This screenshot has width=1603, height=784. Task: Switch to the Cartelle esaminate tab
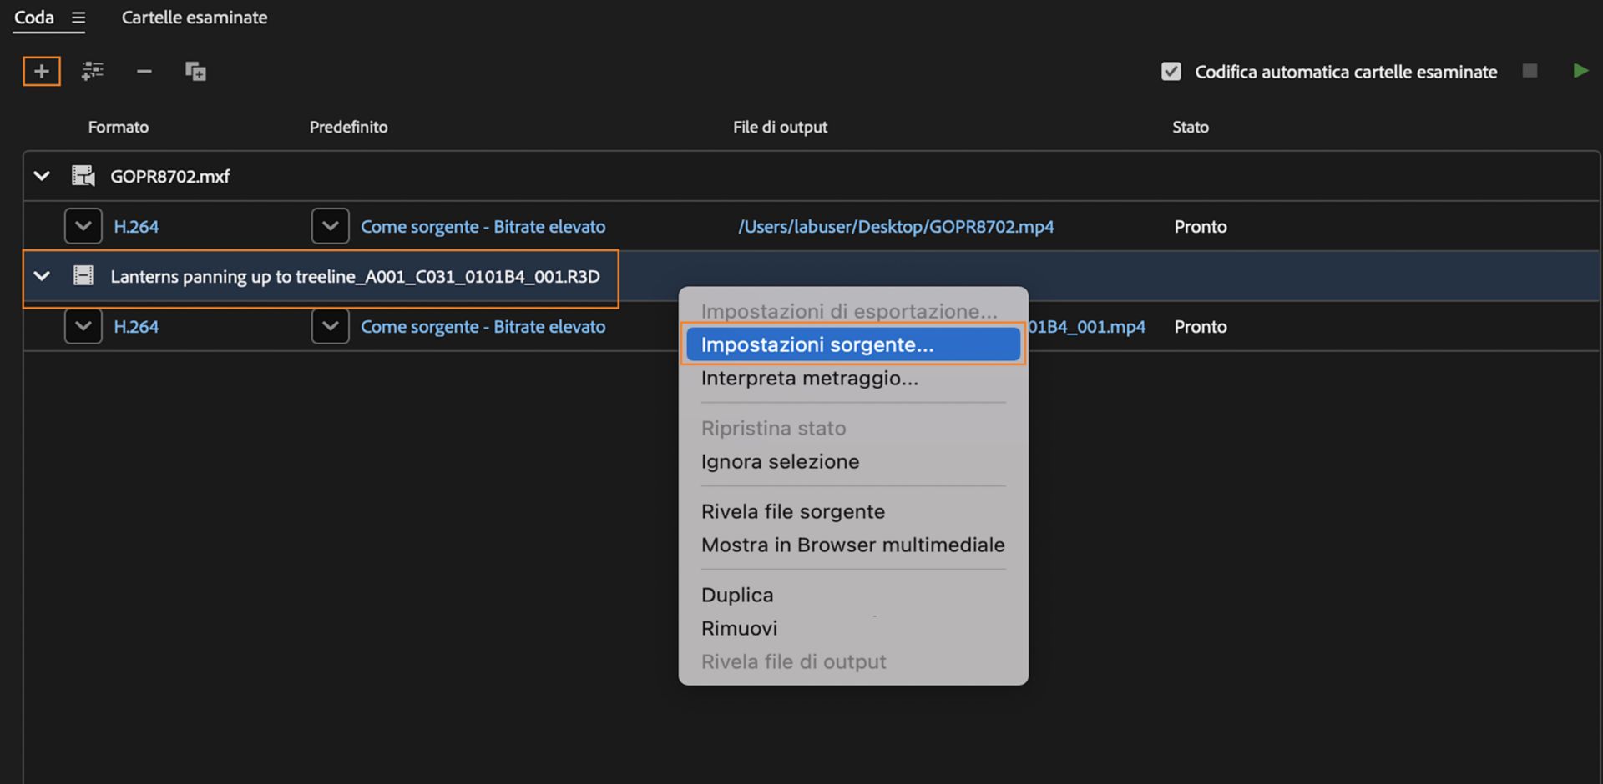195,18
